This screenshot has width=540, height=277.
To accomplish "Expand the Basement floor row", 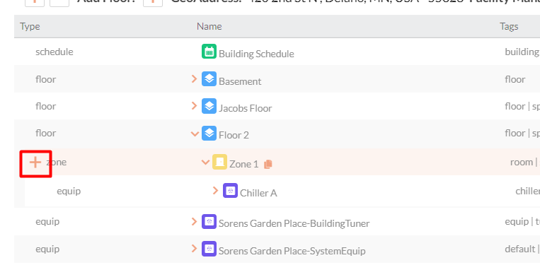I will pos(194,79).
